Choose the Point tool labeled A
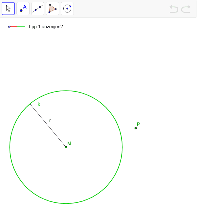The image size is (197, 214). tap(23, 9)
